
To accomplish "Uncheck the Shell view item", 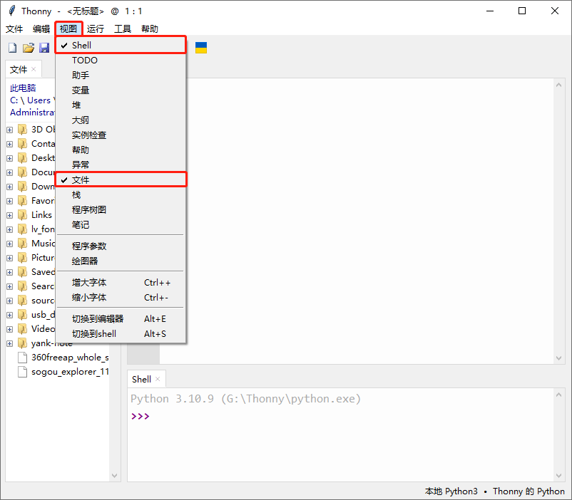I will pyautogui.click(x=121, y=45).
